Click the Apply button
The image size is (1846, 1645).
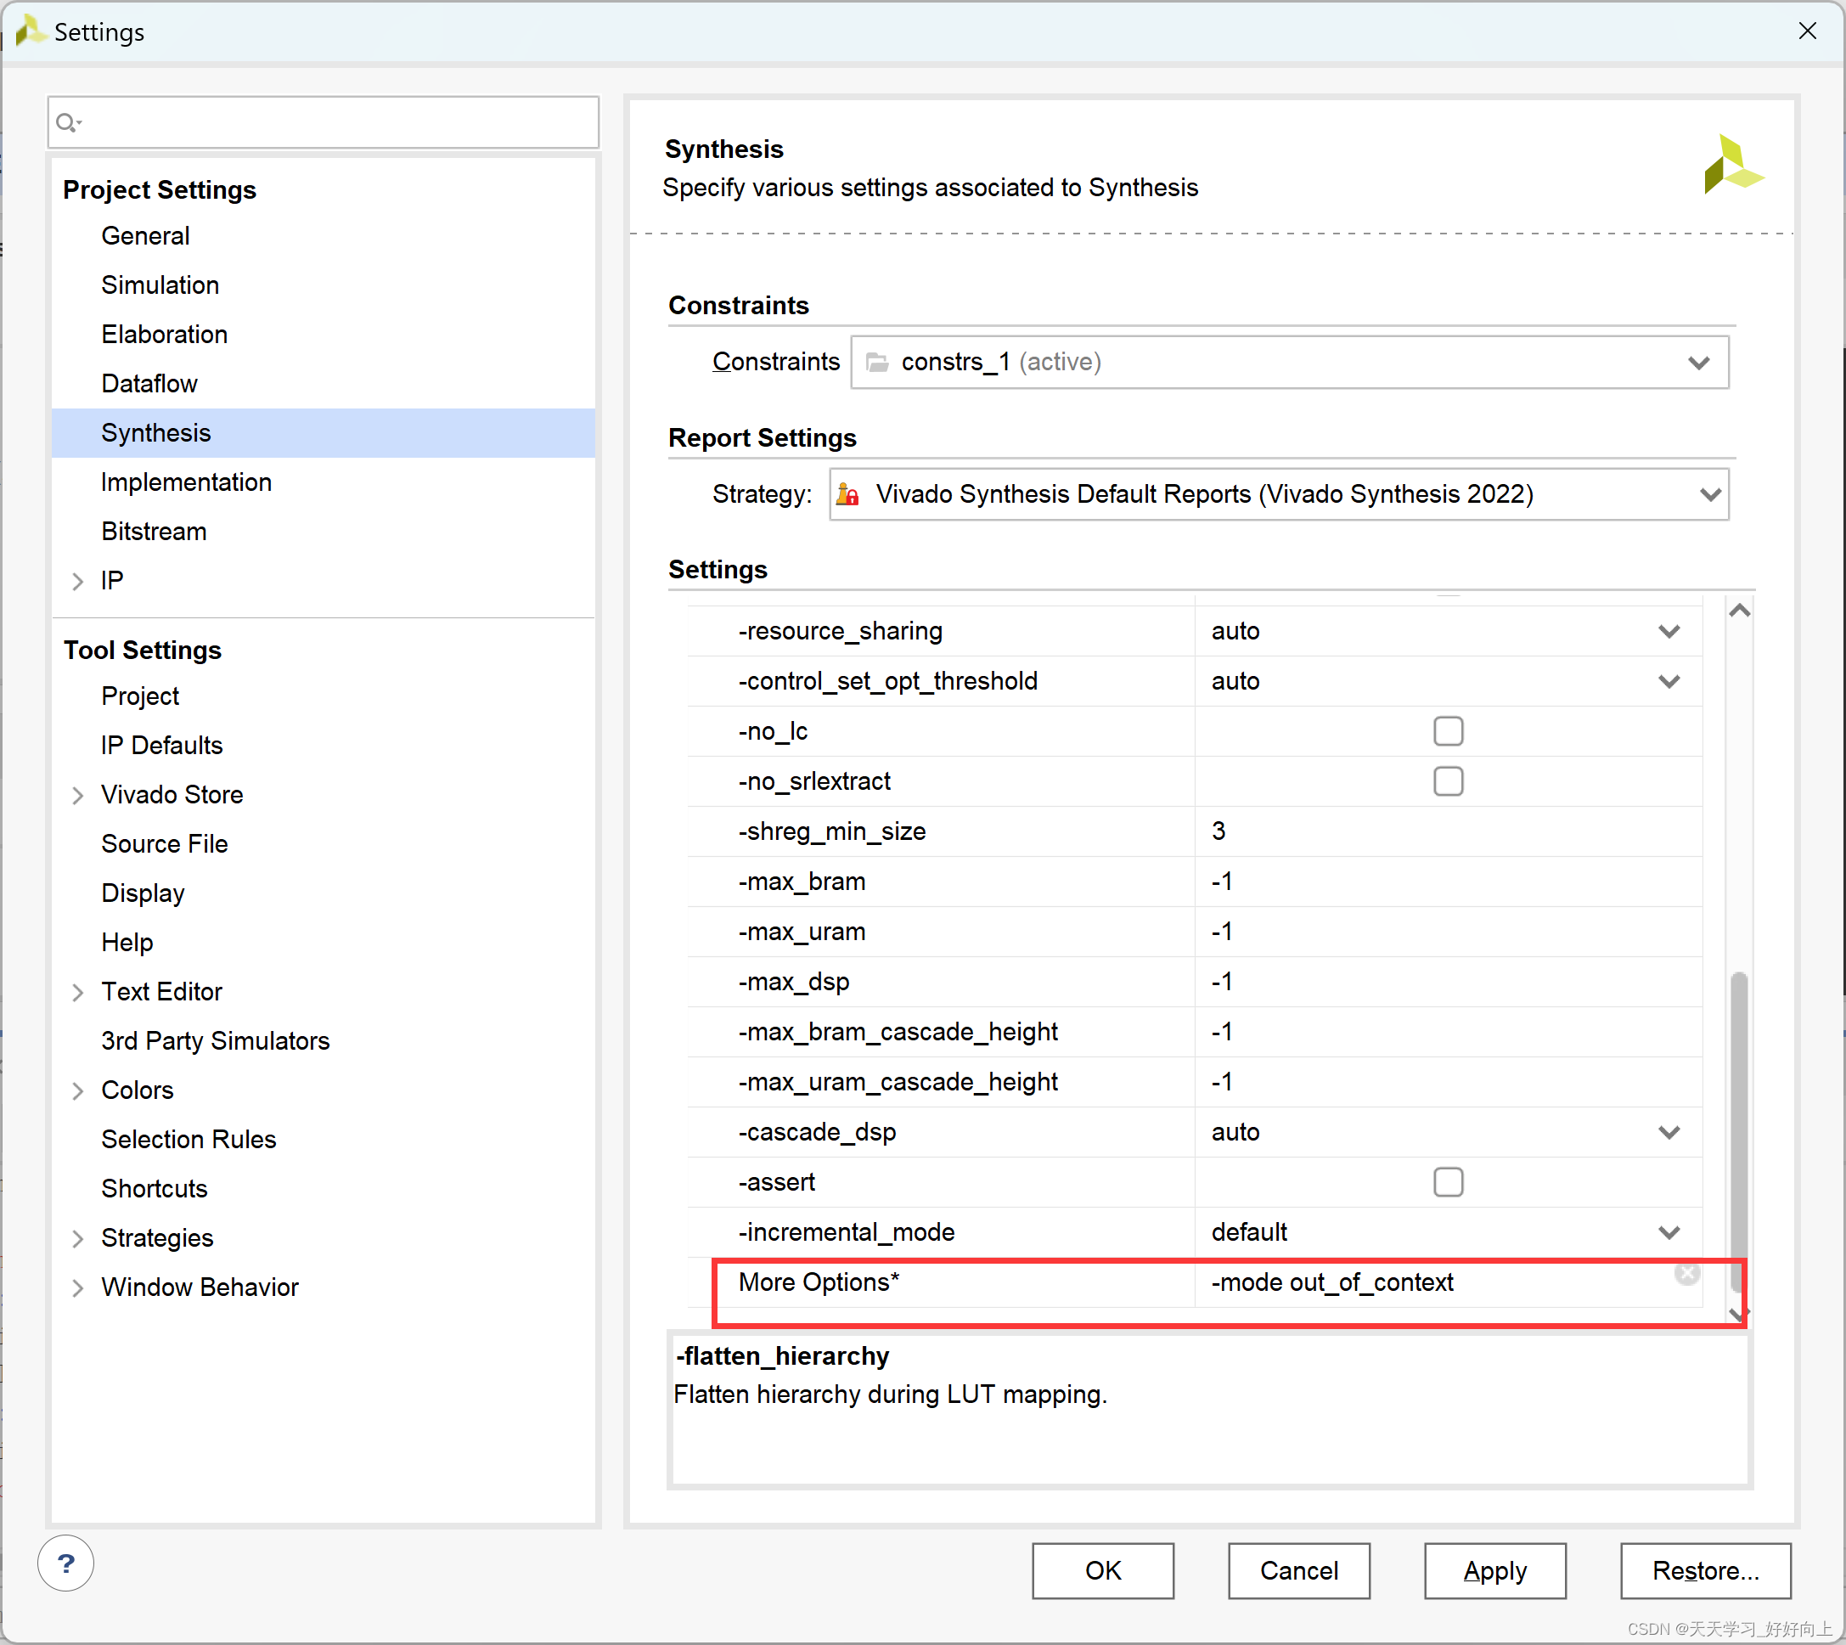pyautogui.click(x=1494, y=1571)
